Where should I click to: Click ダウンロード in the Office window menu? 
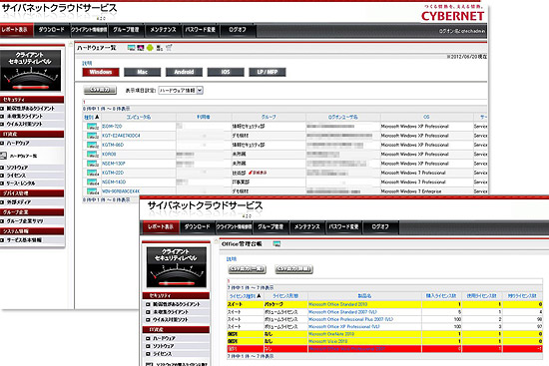197,227
